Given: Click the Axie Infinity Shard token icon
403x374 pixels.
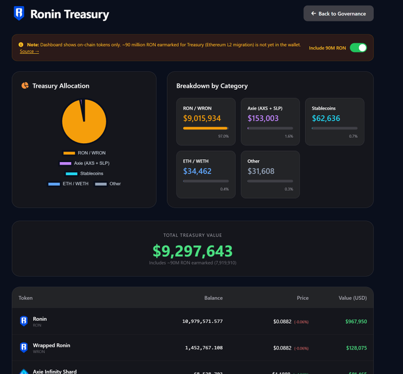Looking at the screenshot, I should pyautogui.click(x=24, y=372).
